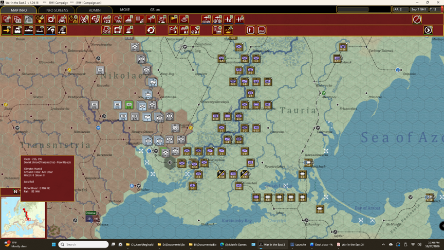Click the radio tower signal icon

pyautogui.click(x=84, y=19)
